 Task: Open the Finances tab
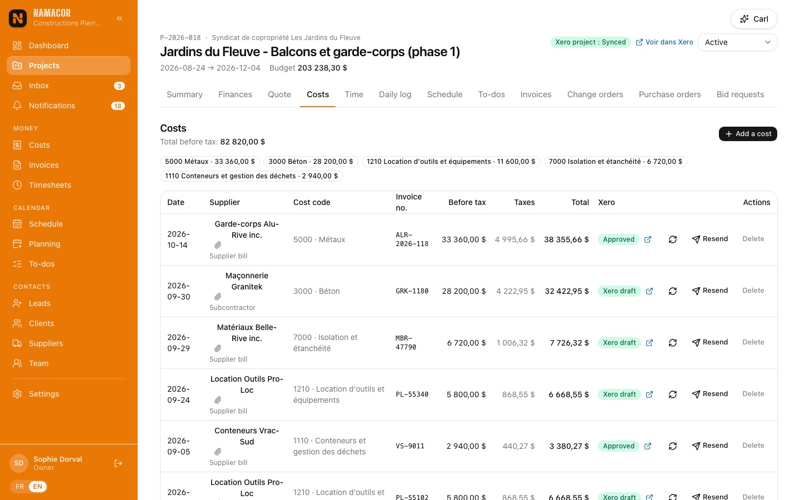click(x=235, y=94)
